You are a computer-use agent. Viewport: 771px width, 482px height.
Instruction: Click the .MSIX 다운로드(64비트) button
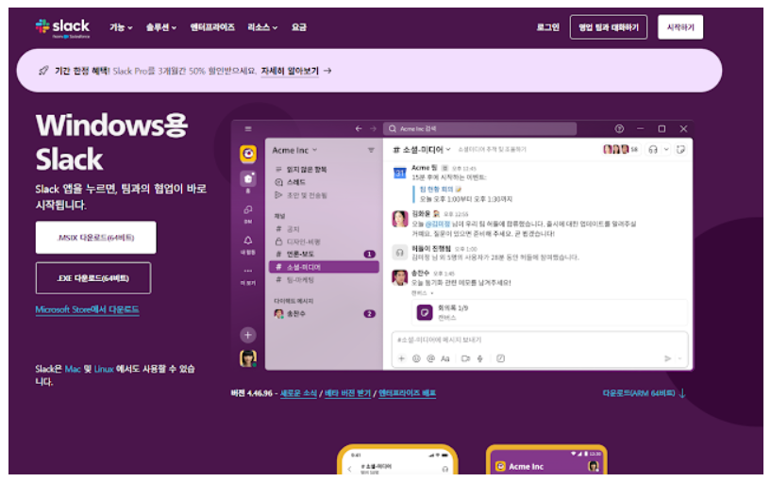click(96, 238)
